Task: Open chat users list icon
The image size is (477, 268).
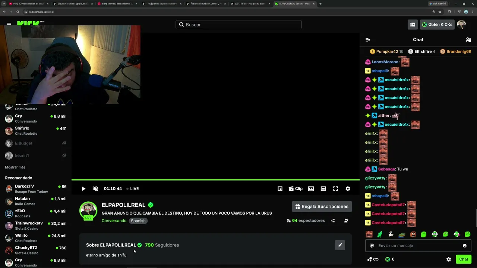Action: [468, 40]
